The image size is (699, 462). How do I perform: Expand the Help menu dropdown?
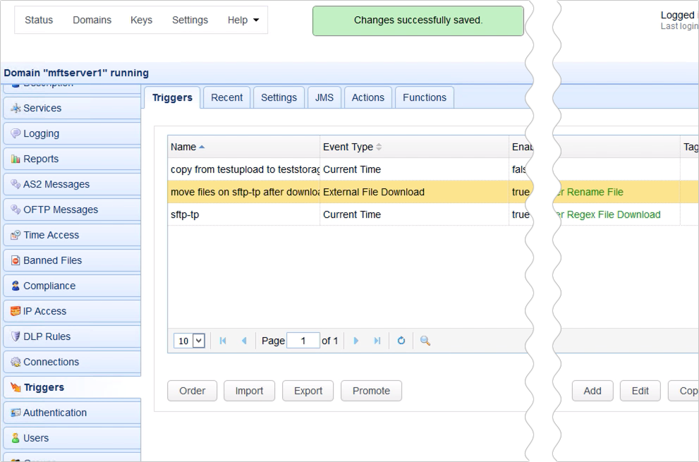click(243, 20)
